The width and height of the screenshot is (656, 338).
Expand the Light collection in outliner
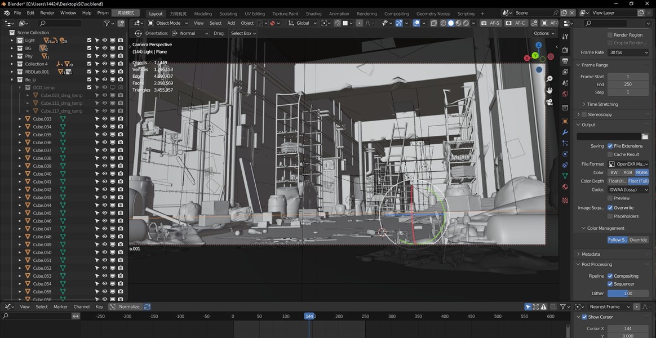click(x=12, y=41)
